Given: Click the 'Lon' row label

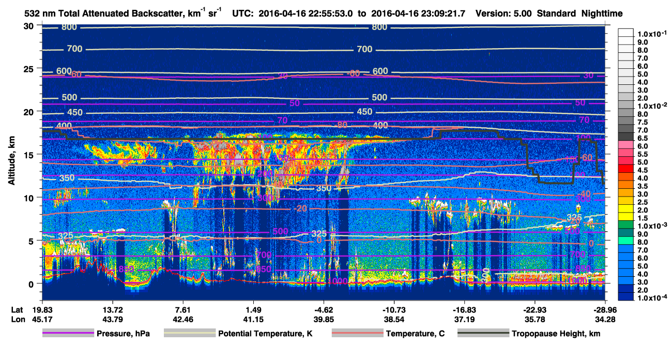Looking at the screenshot, I should tap(18, 320).
